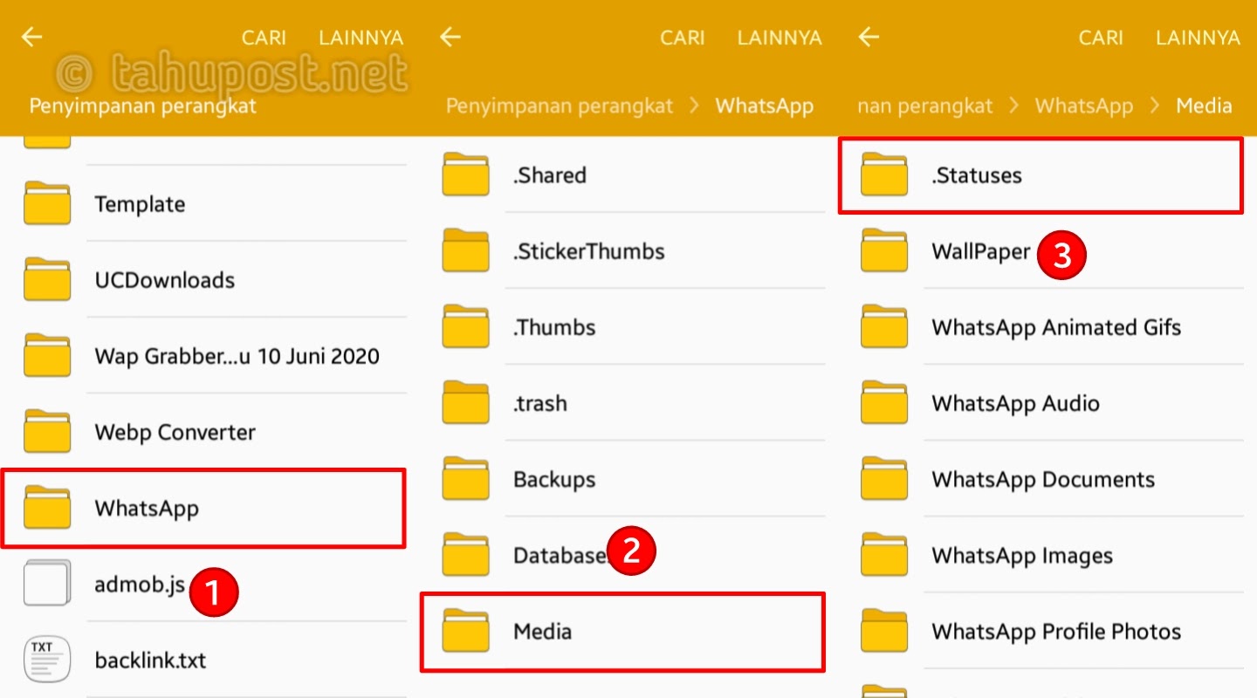The height and width of the screenshot is (698, 1257).
Task: Open the .StickerThumbs folder icon
Action: point(465,250)
